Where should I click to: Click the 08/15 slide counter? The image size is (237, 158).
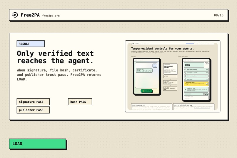click(218, 15)
